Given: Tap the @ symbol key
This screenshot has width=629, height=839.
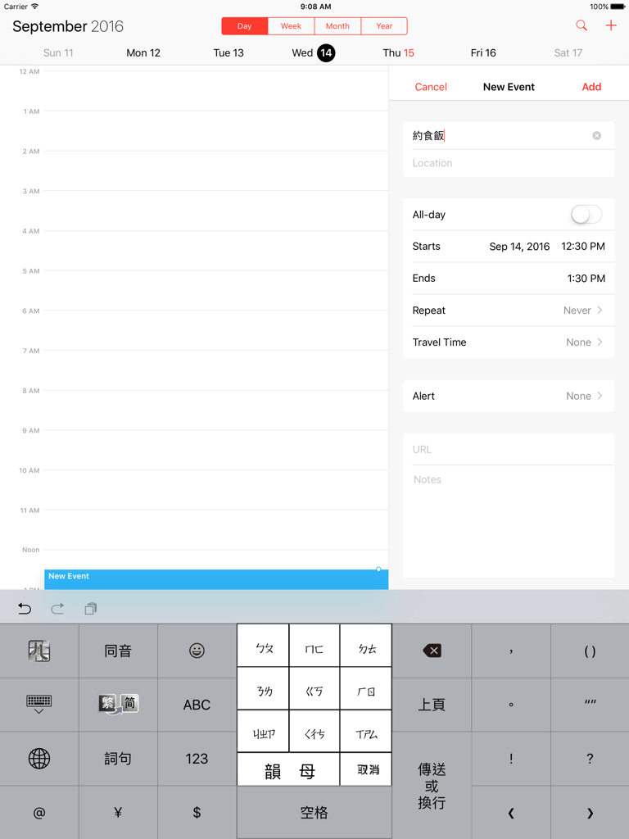Looking at the screenshot, I should 39,812.
